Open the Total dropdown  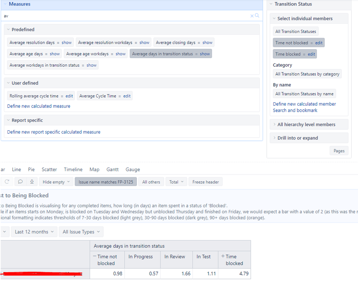click(x=176, y=182)
